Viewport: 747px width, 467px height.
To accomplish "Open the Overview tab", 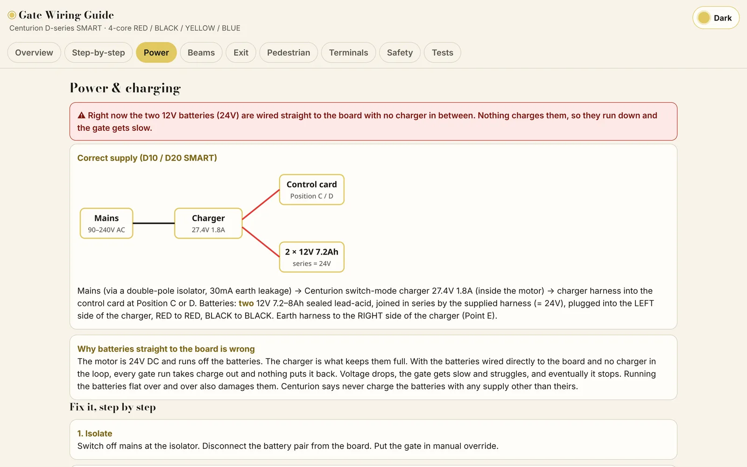I will pyautogui.click(x=34, y=52).
